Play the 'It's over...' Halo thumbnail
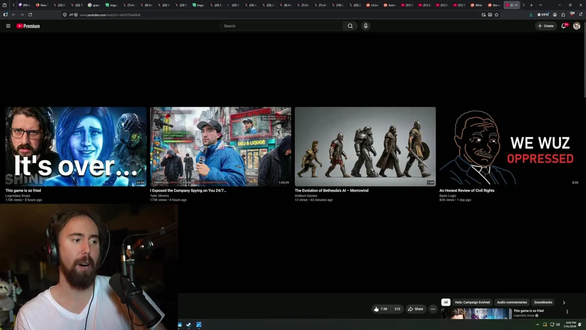Viewport: 586px width, 330px height. click(x=76, y=147)
